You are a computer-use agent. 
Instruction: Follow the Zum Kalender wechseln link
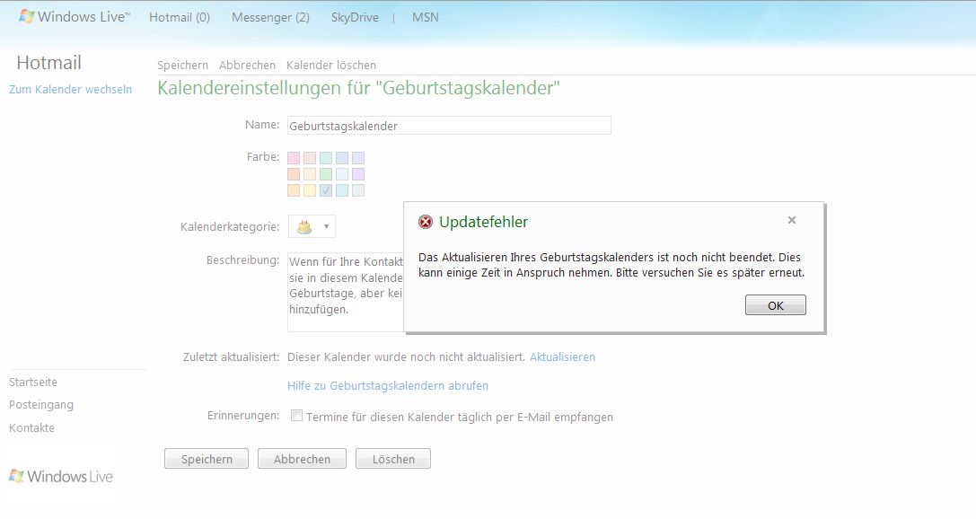(70, 89)
